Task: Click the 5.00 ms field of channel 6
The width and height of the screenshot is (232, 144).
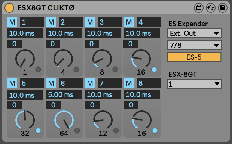Action: point(64,94)
